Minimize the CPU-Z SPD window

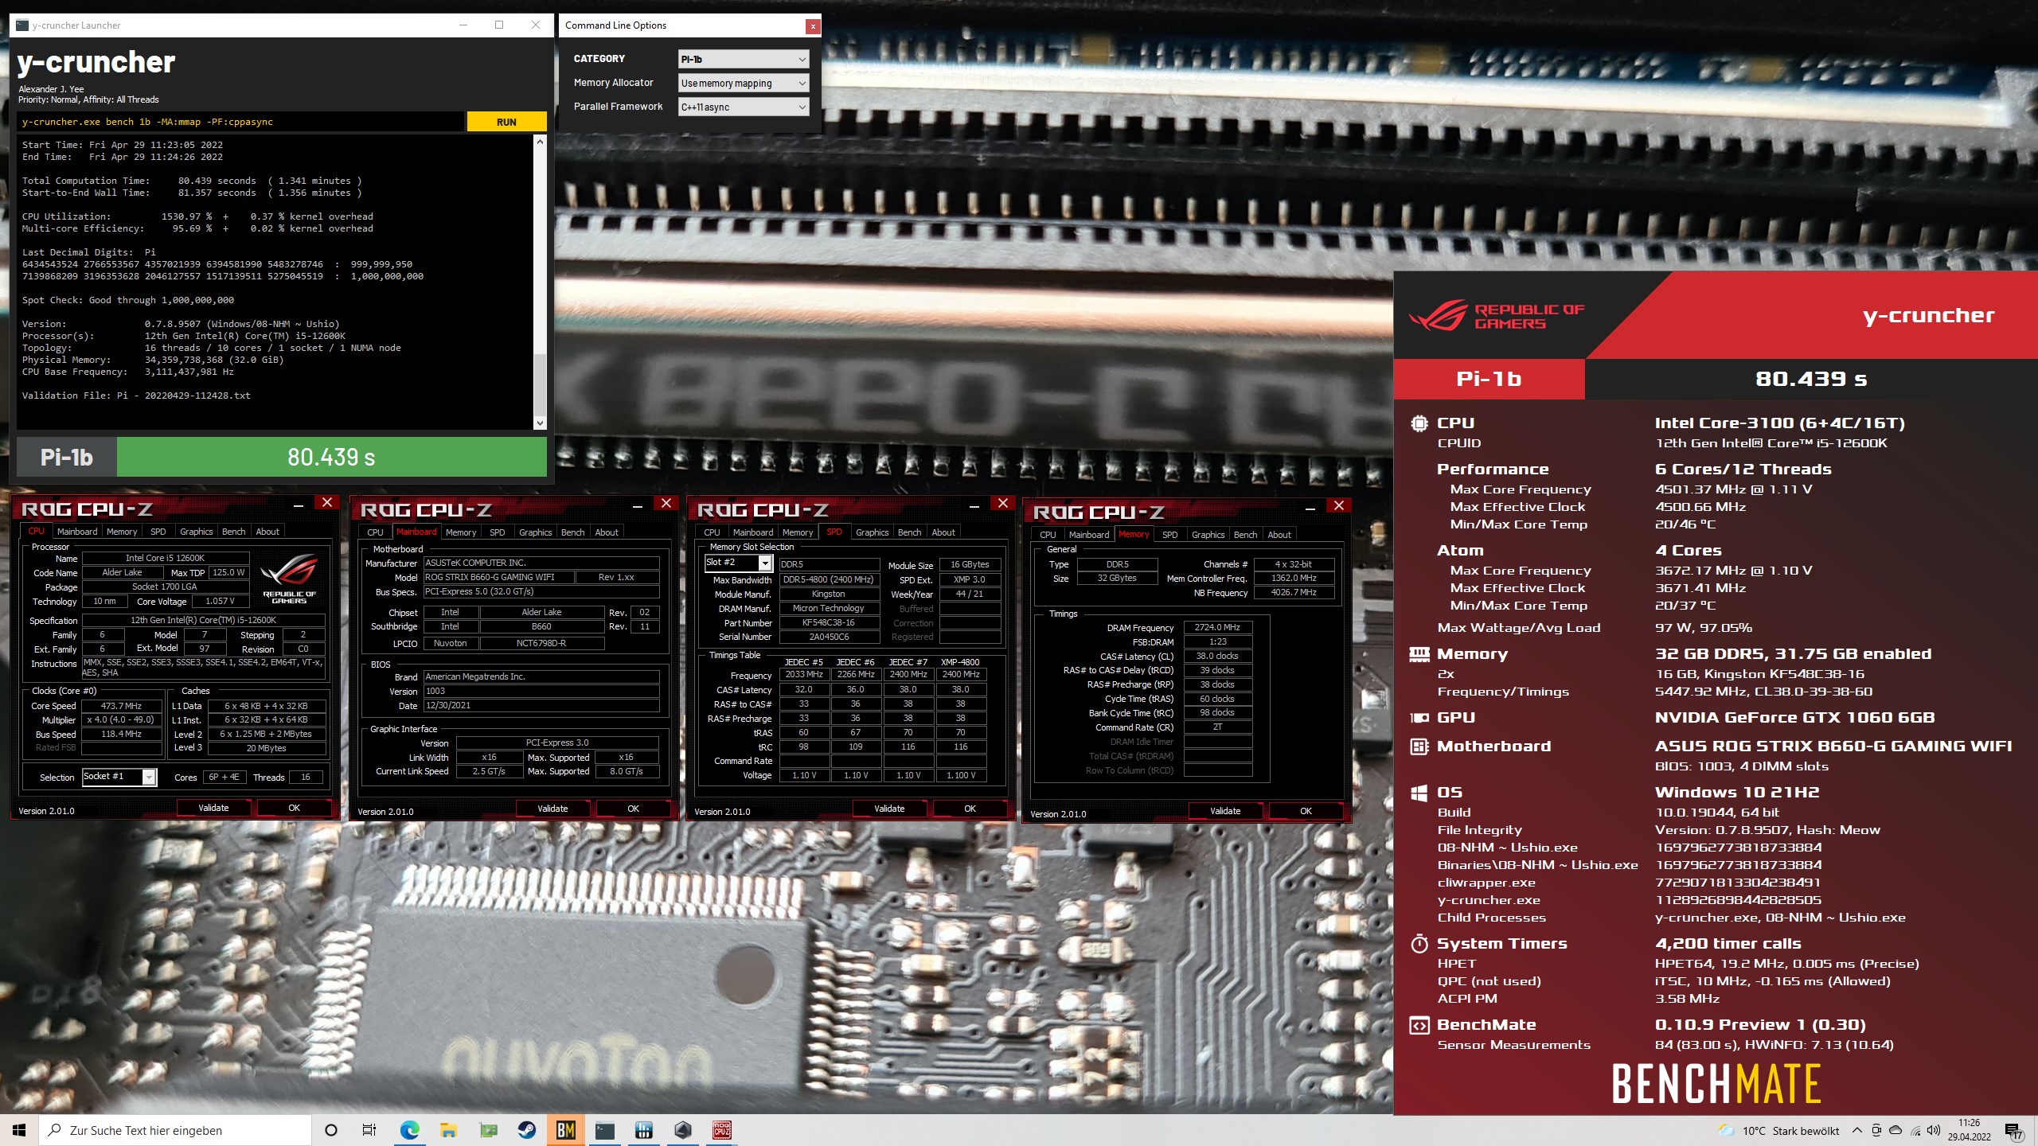tap(974, 505)
